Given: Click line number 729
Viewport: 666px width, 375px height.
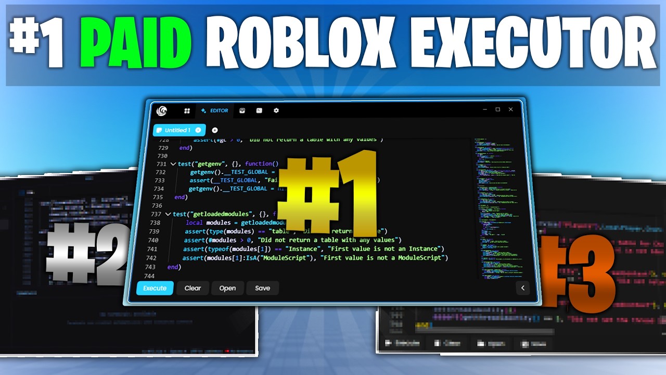Looking at the screenshot, I should point(162,148).
